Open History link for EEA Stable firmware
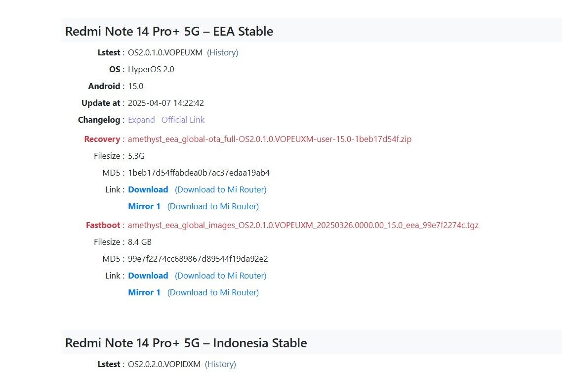The image size is (572, 374). click(x=222, y=52)
